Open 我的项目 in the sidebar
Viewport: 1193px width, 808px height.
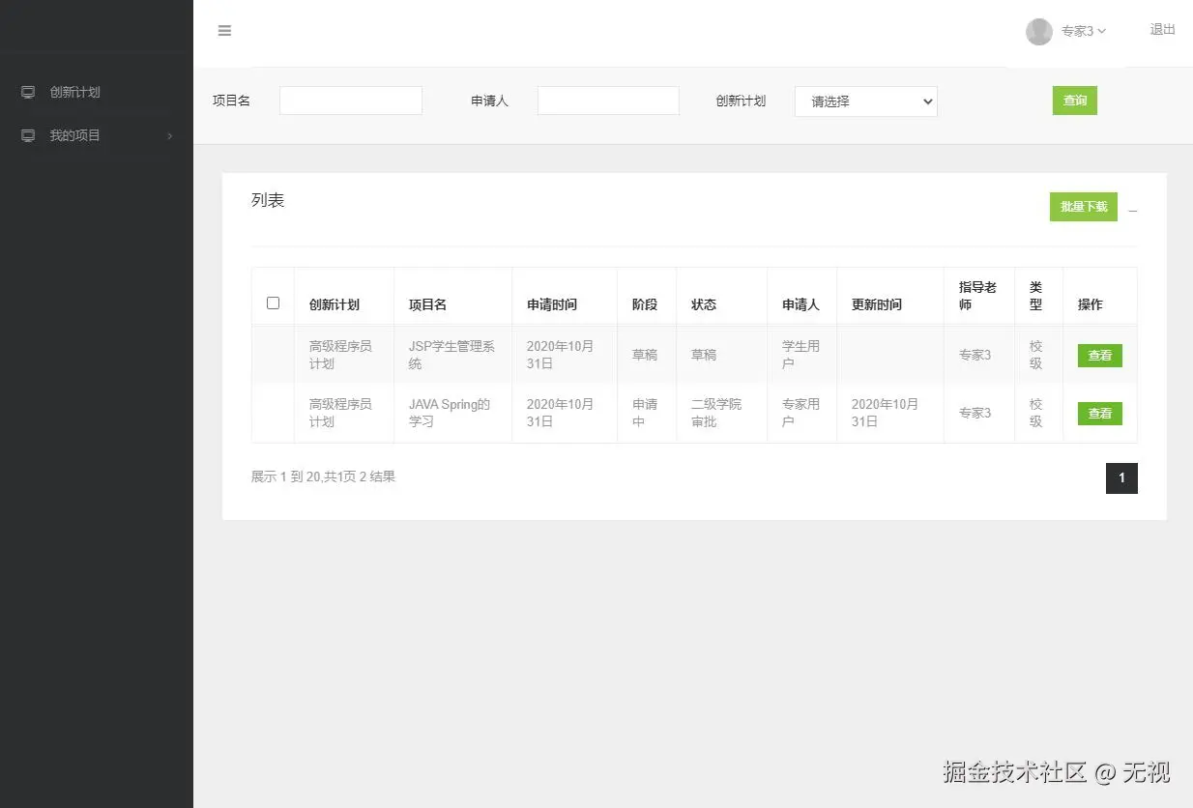tap(74, 136)
